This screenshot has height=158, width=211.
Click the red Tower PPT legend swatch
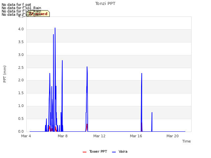pos(84,152)
